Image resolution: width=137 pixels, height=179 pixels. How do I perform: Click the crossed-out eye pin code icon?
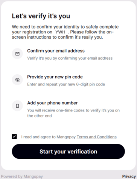pyautogui.click(x=17, y=80)
